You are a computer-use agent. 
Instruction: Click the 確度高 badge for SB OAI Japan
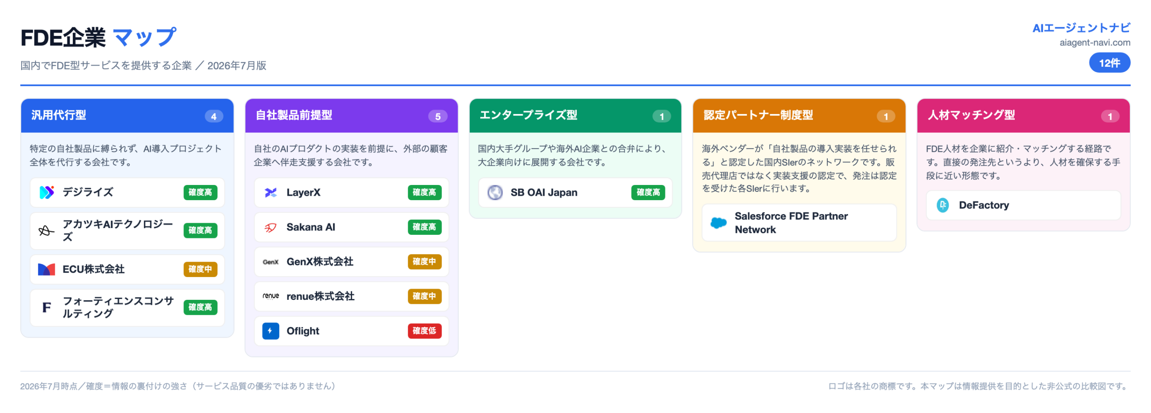[647, 192]
